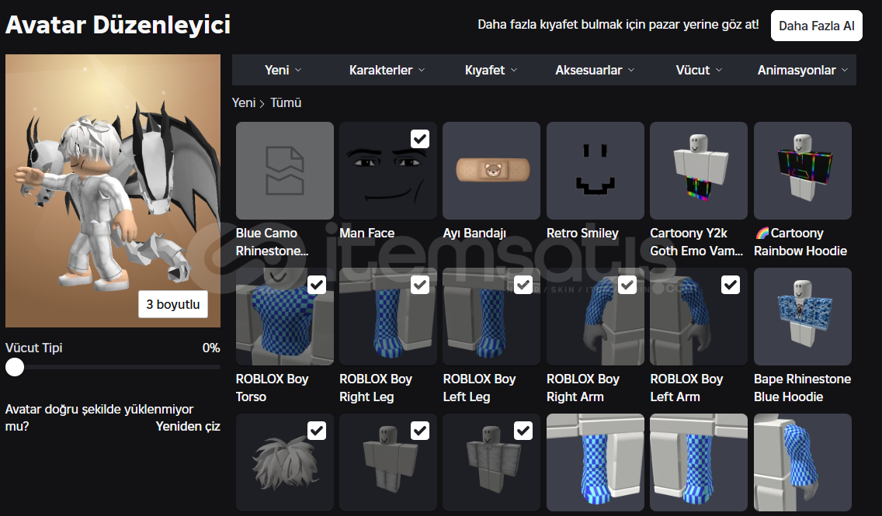882x516 pixels.
Task: Open the Cartoony Y2k Goth Emo name link
Action: click(696, 242)
